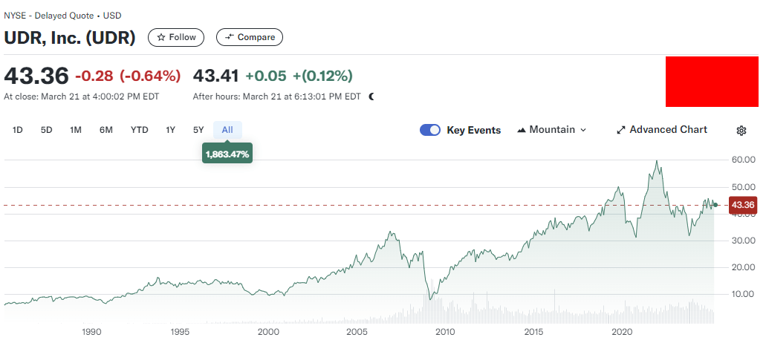Click the 2005 x-axis label
Screen dimensions: 766x340
coord(357,332)
